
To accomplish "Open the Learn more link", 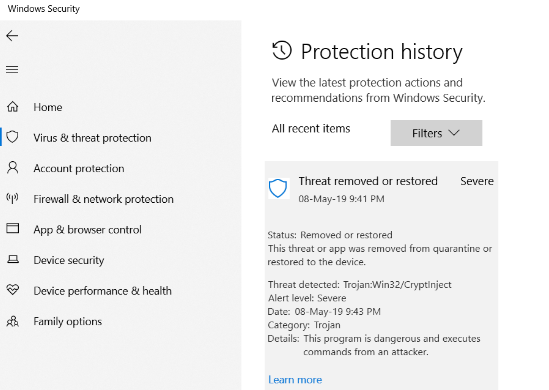I will 294,379.
